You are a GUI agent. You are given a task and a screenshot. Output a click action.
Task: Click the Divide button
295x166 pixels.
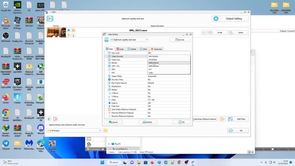click(217, 33)
